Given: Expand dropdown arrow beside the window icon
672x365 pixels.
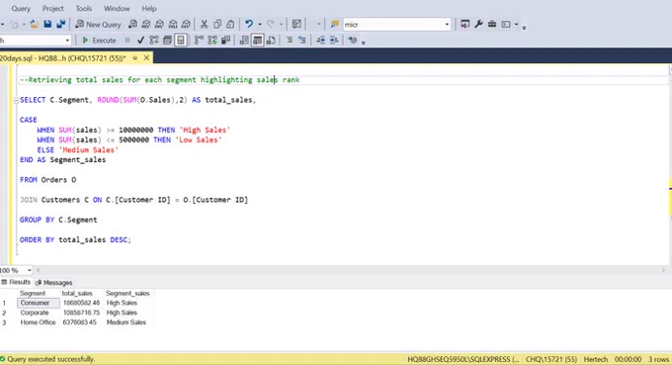Looking at the screenshot, I should click(516, 25).
